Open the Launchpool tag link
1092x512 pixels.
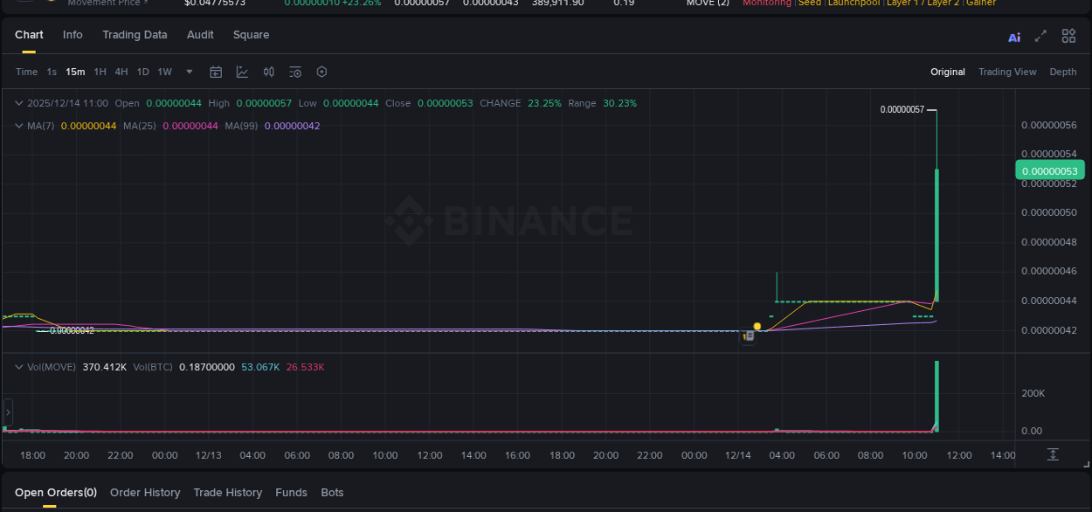[854, 3]
